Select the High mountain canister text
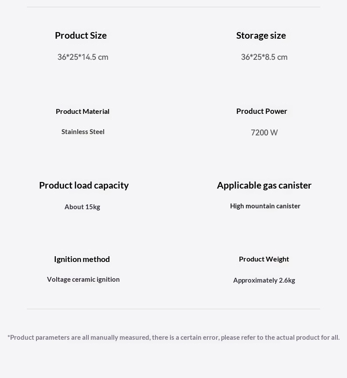 point(265,206)
